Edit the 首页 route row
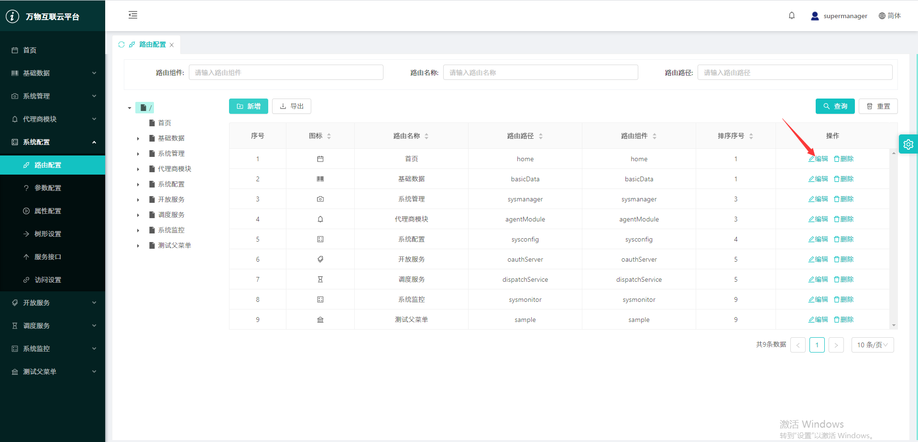The width and height of the screenshot is (918, 442). click(x=818, y=159)
